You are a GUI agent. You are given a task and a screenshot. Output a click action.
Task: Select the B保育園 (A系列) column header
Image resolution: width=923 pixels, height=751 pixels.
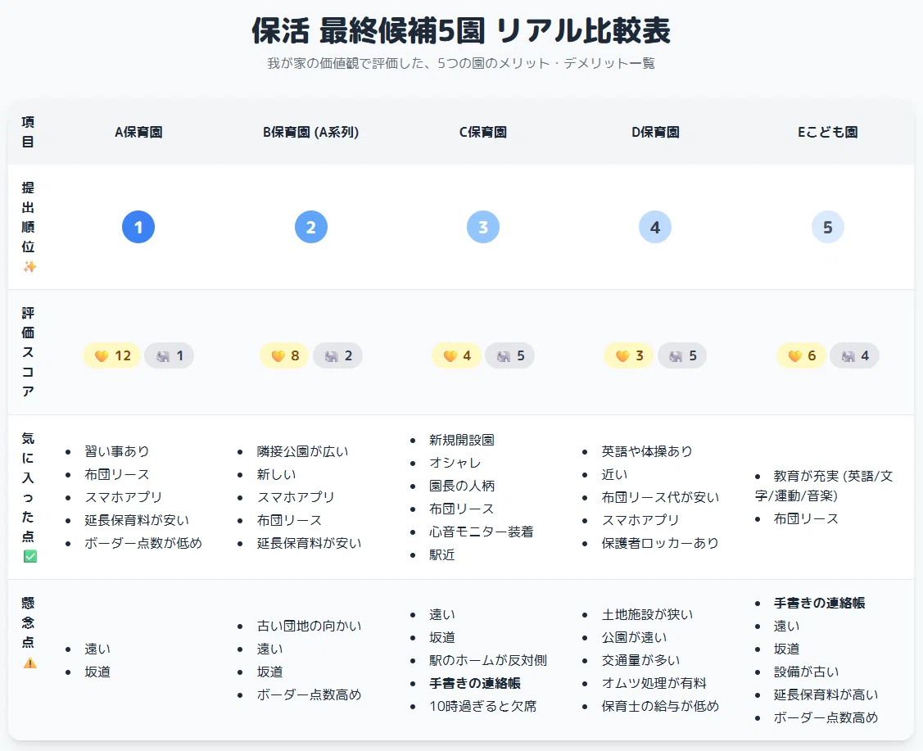click(311, 132)
